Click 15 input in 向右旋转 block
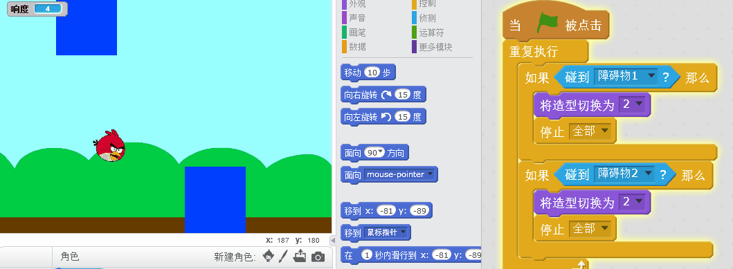This screenshot has height=269, width=733. coord(403,95)
